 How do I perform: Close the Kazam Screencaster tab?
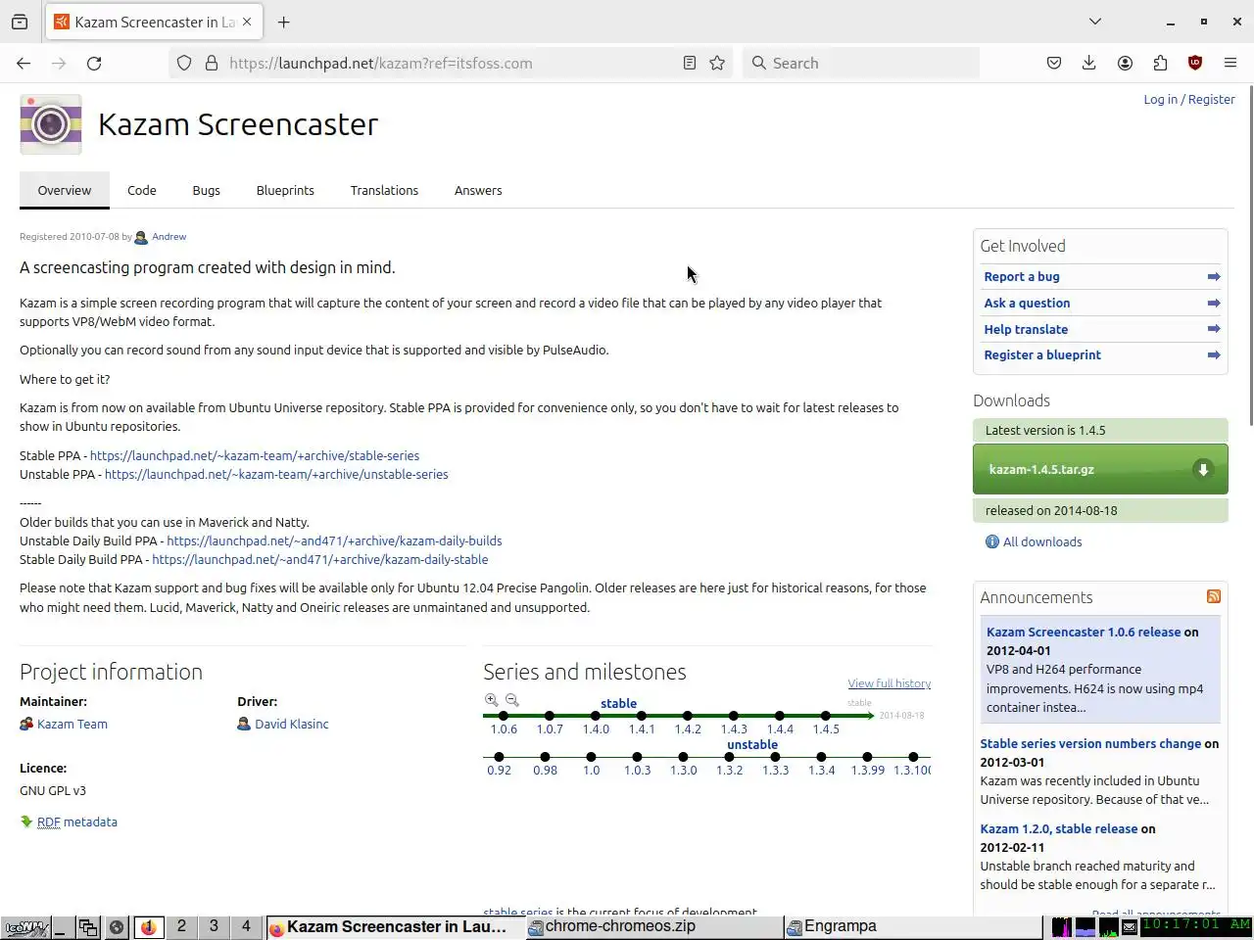click(x=247, y=22)
